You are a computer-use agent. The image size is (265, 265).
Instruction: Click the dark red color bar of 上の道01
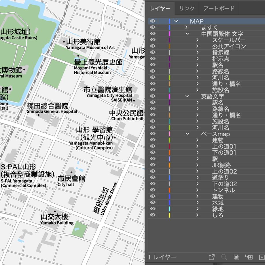click(169, 146)
